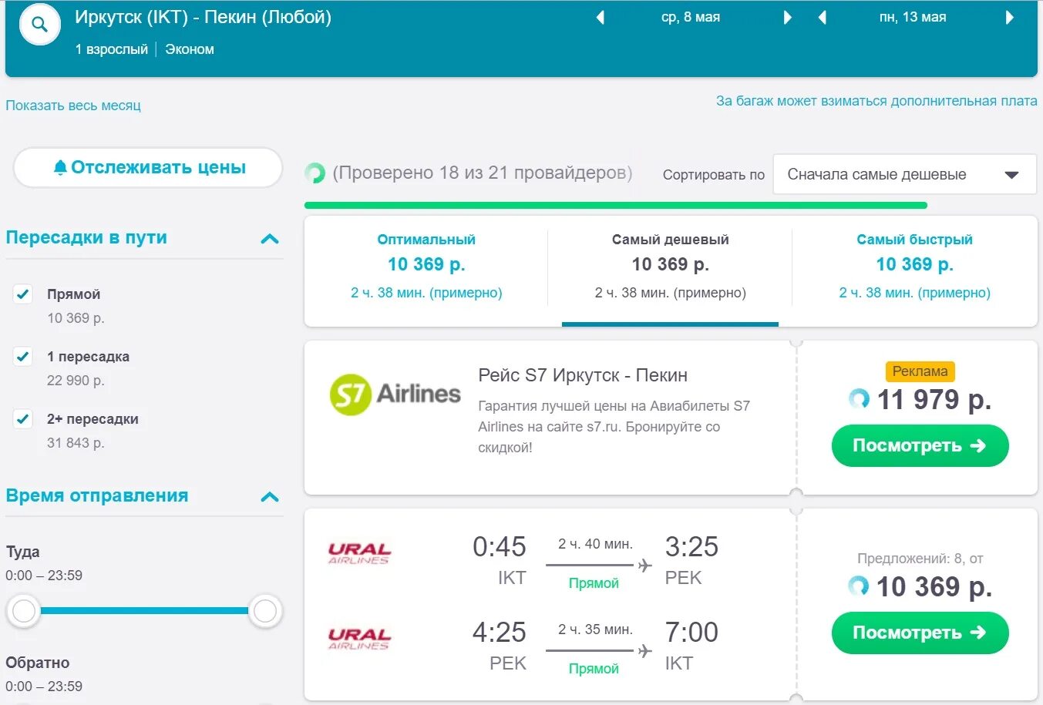Click the loading spinner near provider count
Viewport: 1043px width, 705px height.
[x=315, y=173]
